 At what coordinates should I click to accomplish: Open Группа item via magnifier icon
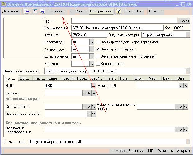(188, 21)
